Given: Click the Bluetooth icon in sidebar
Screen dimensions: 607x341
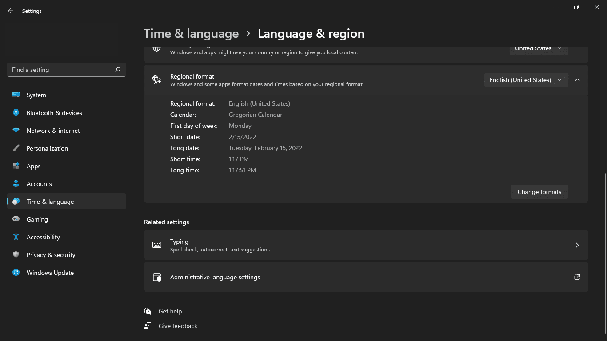Looking at the screenshot, I should (x=16, y=113).
